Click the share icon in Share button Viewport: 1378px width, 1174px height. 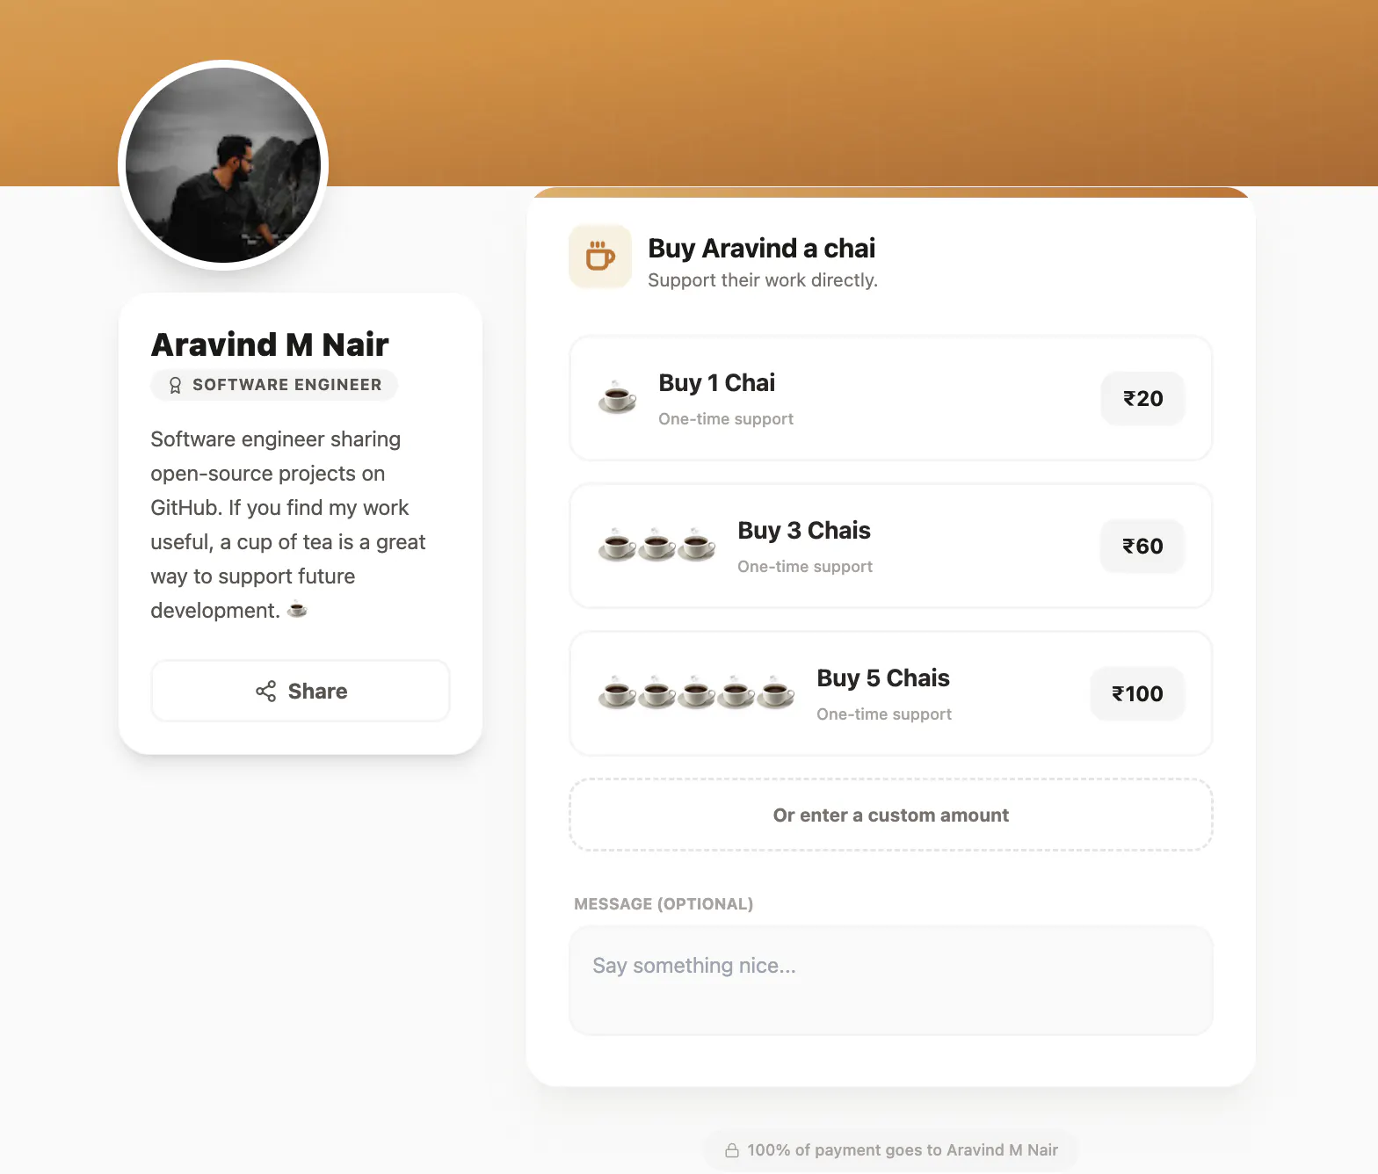[x=265, y=692]
